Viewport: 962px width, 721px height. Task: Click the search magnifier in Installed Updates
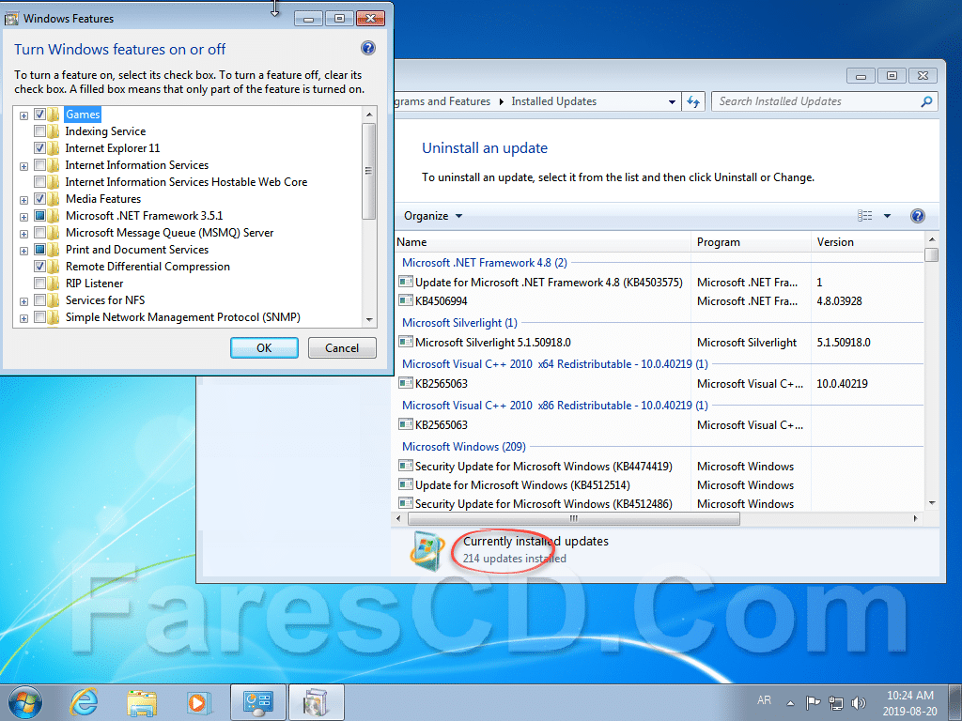coord(926,101)
